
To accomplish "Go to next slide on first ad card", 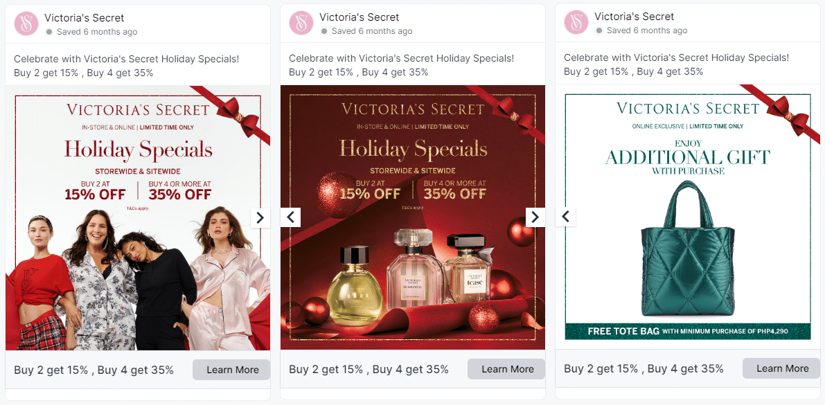I will pyautogui.click(x=260, y=217).
